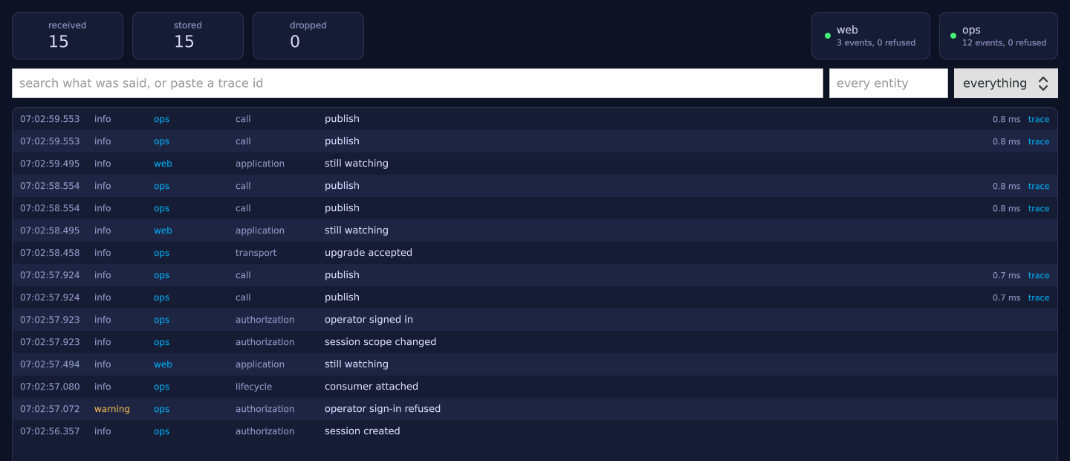Screen dimensions: 1070x461
Task: Click the 'session created' message
Action: tap(363, 431)
